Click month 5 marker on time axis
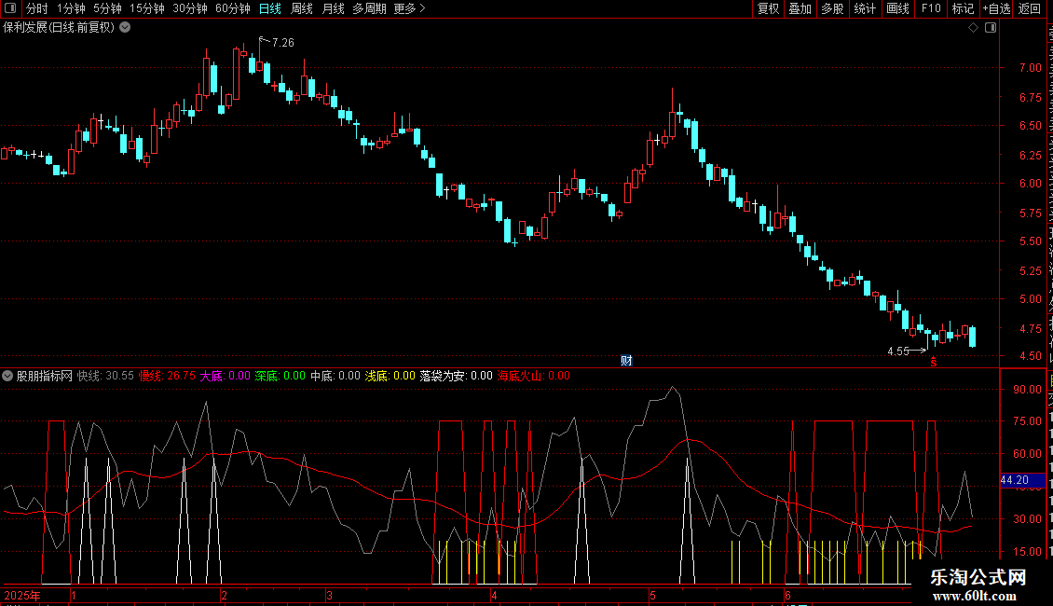1053x606 pixels. 652,595
